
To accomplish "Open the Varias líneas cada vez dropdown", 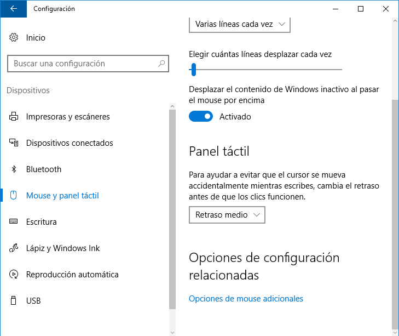I will tap(239, 25).
